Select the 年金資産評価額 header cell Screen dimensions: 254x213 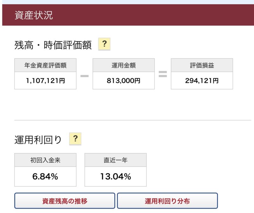coord(45,65)
